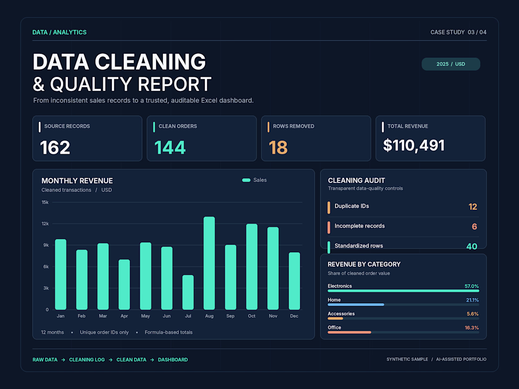This screenshot has width=519, height=389.
Task: Click the Dec revenue bar in the chart
Action: click(x=294, y=281)
